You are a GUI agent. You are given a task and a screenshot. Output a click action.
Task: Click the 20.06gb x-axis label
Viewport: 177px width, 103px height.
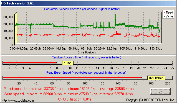click(36, 48)
